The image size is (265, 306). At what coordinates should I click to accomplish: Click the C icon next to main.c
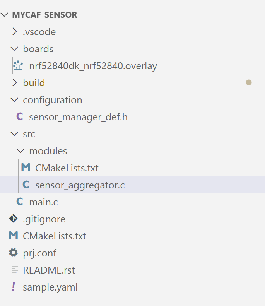point(19,202)
